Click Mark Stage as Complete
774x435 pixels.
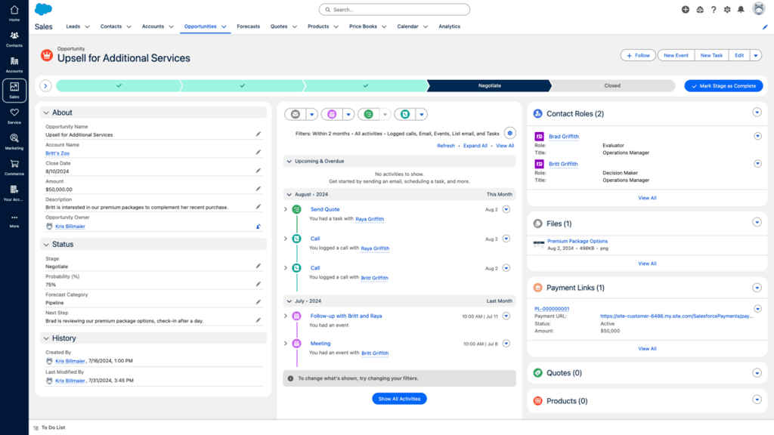(723, 86)
